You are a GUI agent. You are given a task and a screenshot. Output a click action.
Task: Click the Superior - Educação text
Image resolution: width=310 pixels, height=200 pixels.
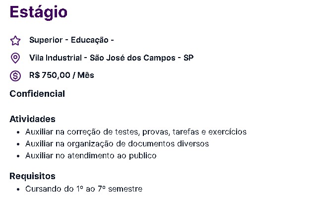[x=71, y=40]
